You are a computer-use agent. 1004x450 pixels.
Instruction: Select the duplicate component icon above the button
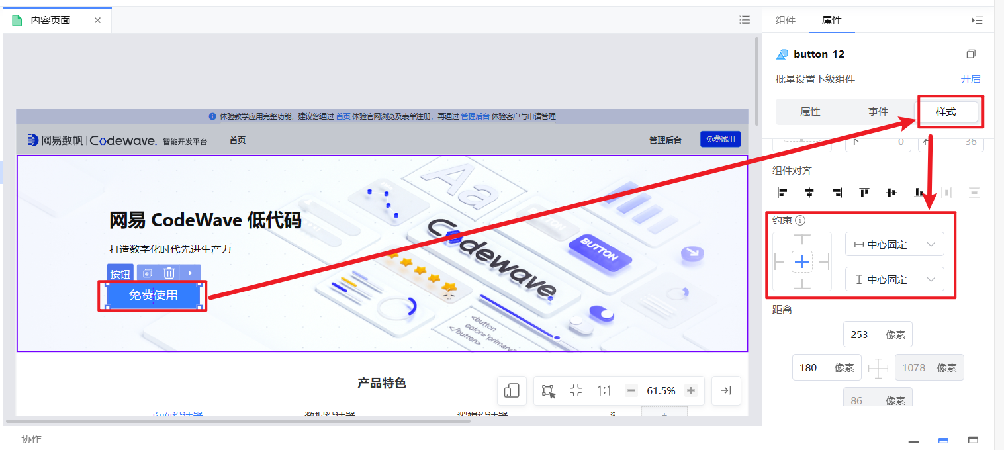click(x=147, y=273)
